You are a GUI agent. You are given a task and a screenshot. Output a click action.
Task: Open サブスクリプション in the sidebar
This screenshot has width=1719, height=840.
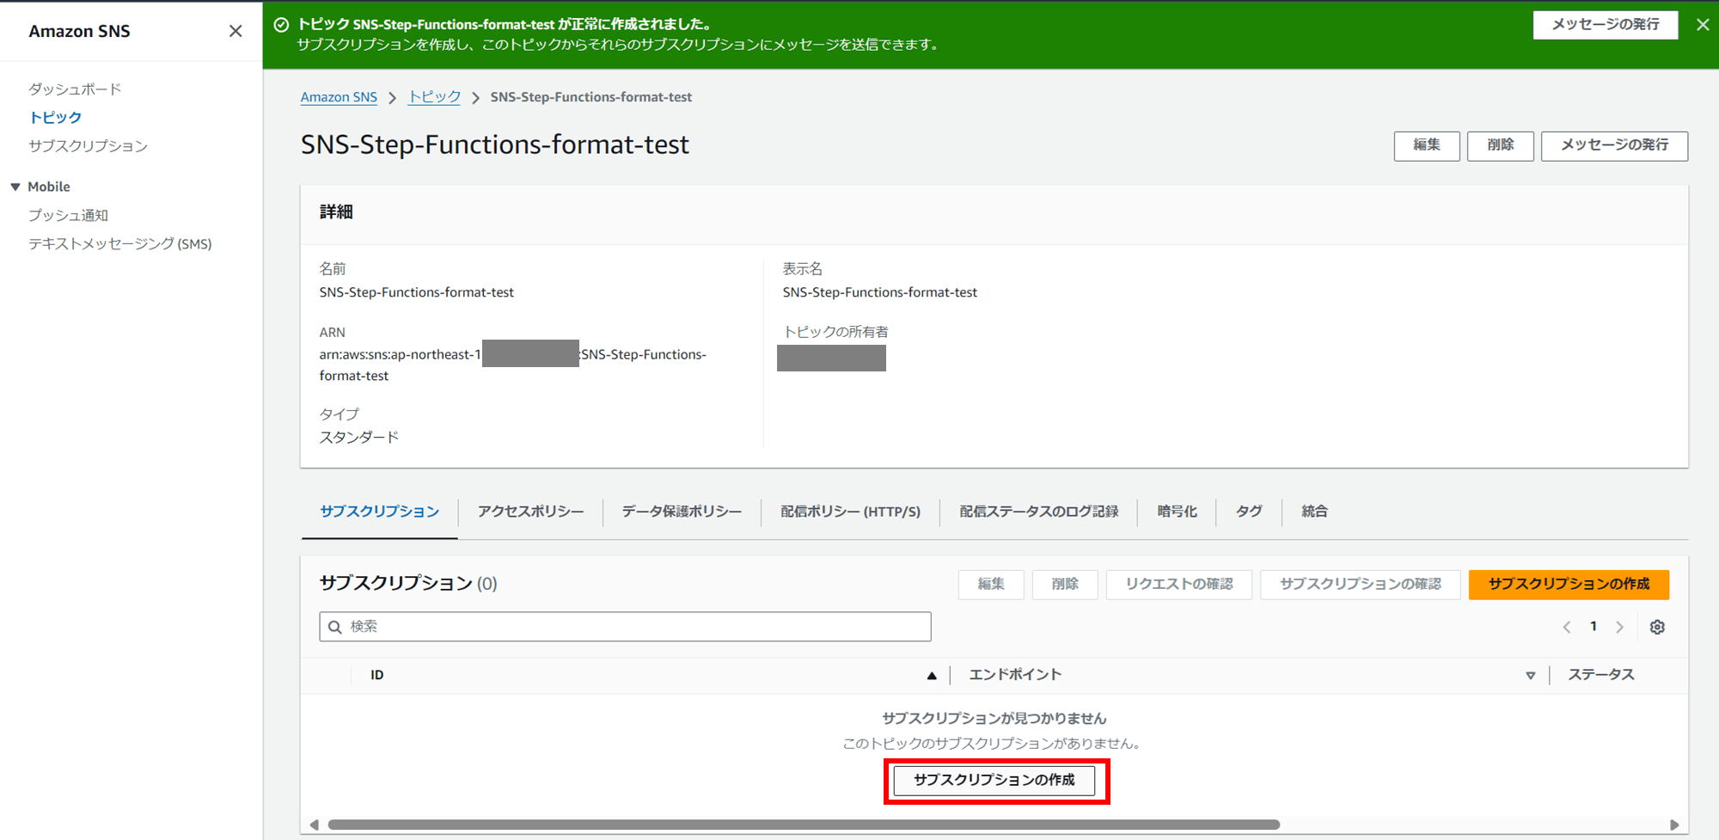tap(88, 145)
